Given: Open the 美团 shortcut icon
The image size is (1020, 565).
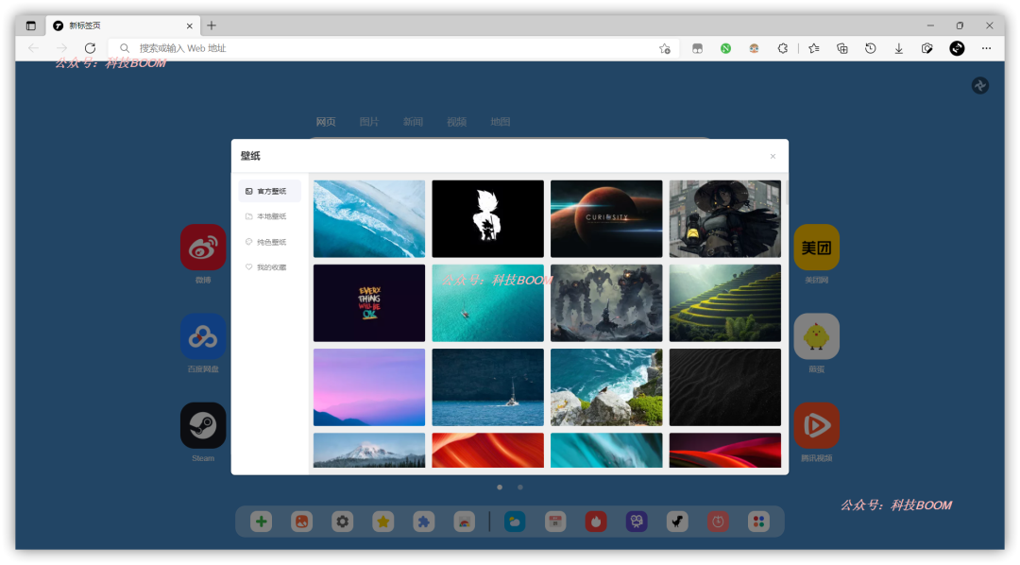Looking at the screenshot, I should (x=816, y=248).
